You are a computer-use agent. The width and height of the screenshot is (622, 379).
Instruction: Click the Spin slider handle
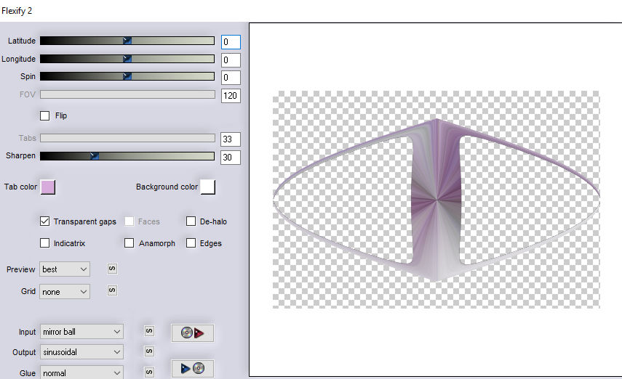pyautogui.click(x=127, y=76)
